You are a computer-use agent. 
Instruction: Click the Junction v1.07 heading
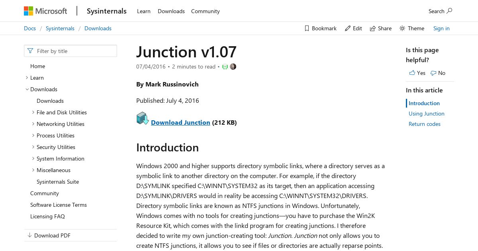[x=186, y=52]
